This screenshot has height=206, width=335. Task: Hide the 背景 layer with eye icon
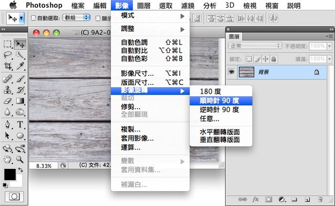pyautogui.click(x=231, y=72)
